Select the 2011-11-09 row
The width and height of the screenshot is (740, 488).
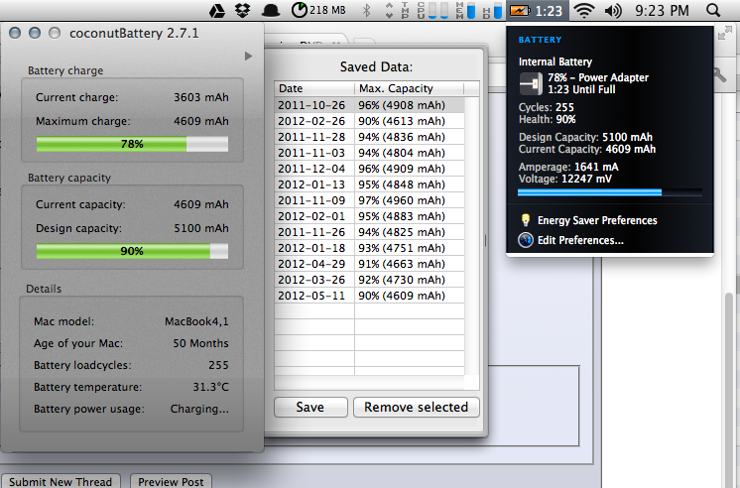coord(370,200)
